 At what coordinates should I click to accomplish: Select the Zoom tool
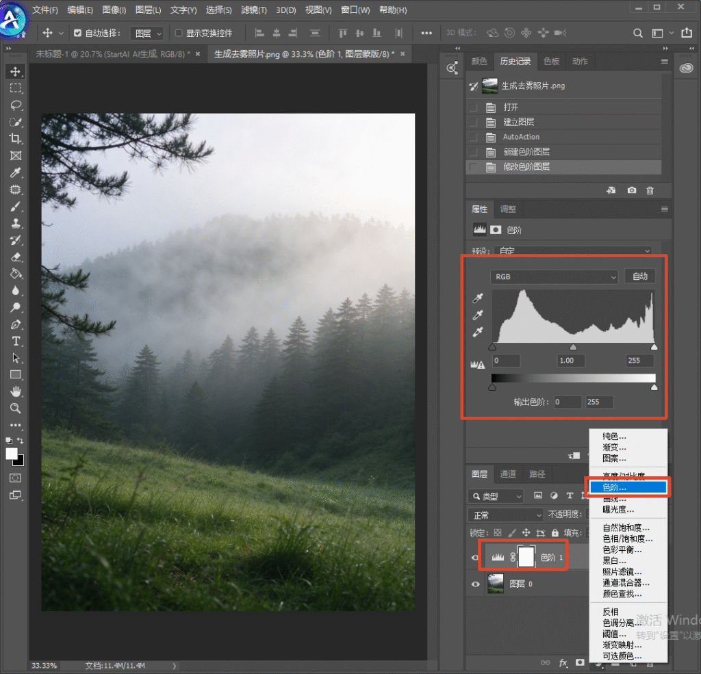[x=16, y=408]
